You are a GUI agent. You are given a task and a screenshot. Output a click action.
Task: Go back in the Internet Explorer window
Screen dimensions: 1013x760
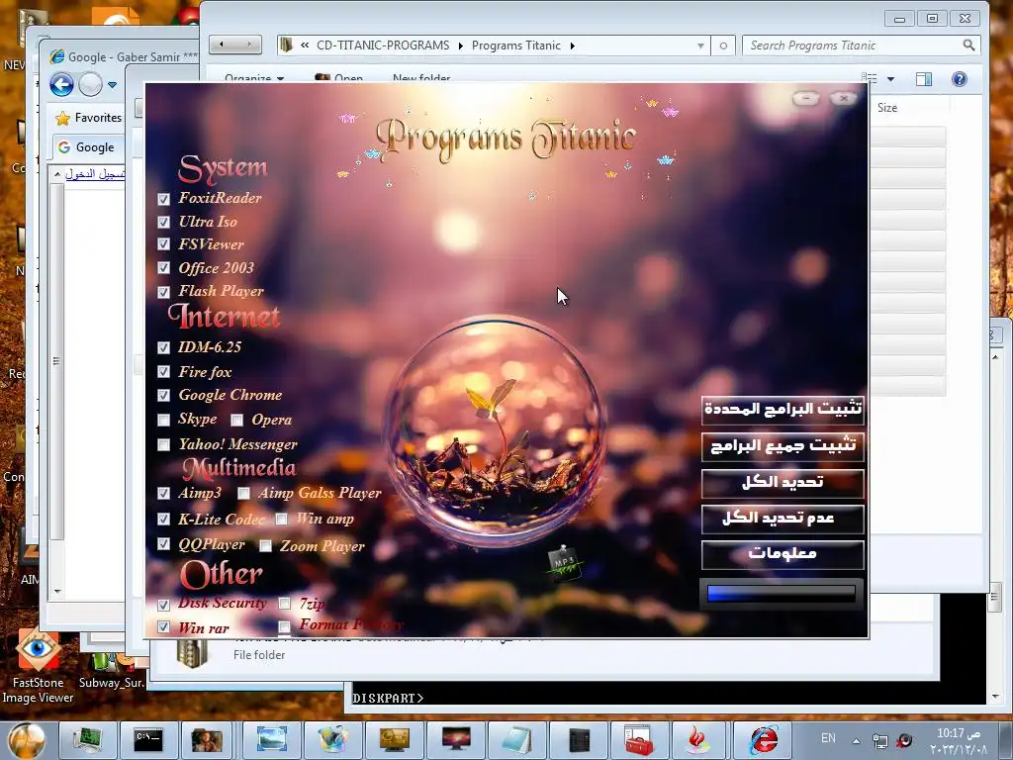pyautogui.click(x=62, y=85)
